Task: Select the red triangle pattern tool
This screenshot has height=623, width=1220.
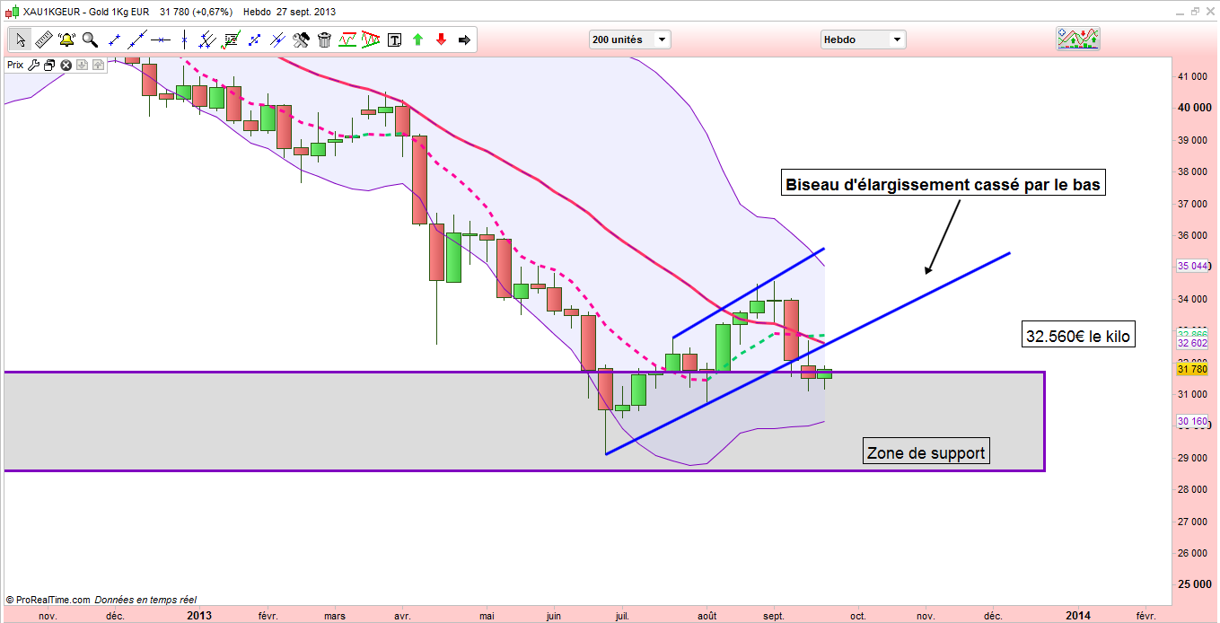Action: click(x=371, y=39)
